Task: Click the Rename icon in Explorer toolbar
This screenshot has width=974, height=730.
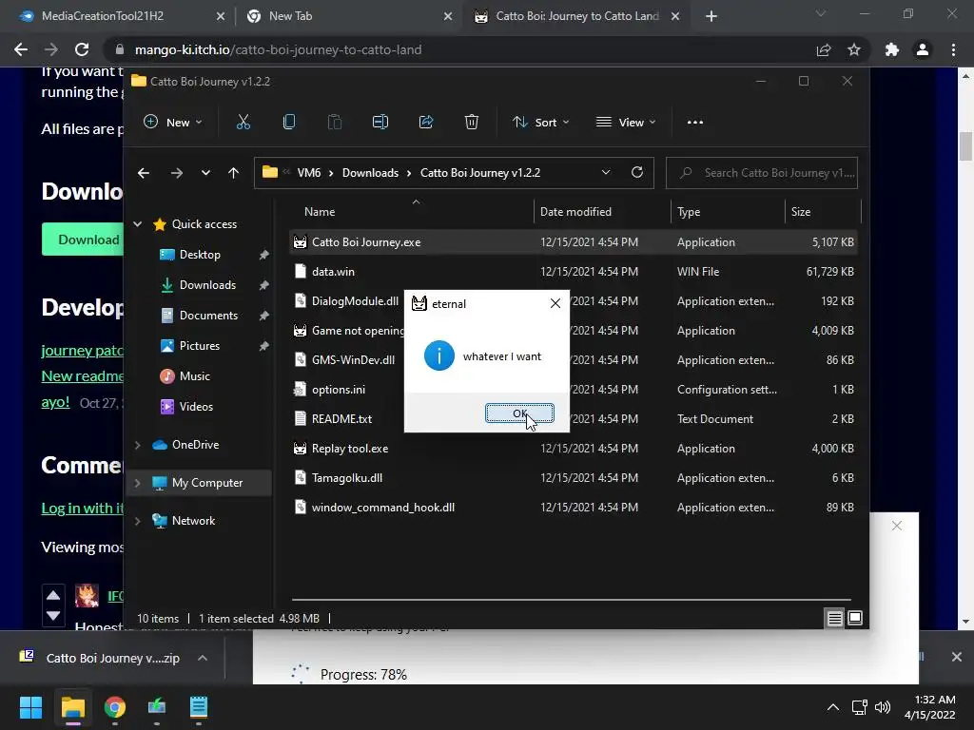Action: pos(380,123)
